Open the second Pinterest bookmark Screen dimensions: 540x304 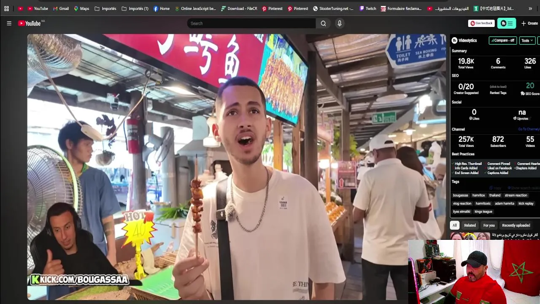297,8
